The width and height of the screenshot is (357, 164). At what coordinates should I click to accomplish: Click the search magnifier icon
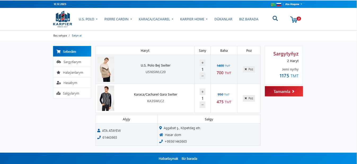pyautogui.click(x=275, y=18)
